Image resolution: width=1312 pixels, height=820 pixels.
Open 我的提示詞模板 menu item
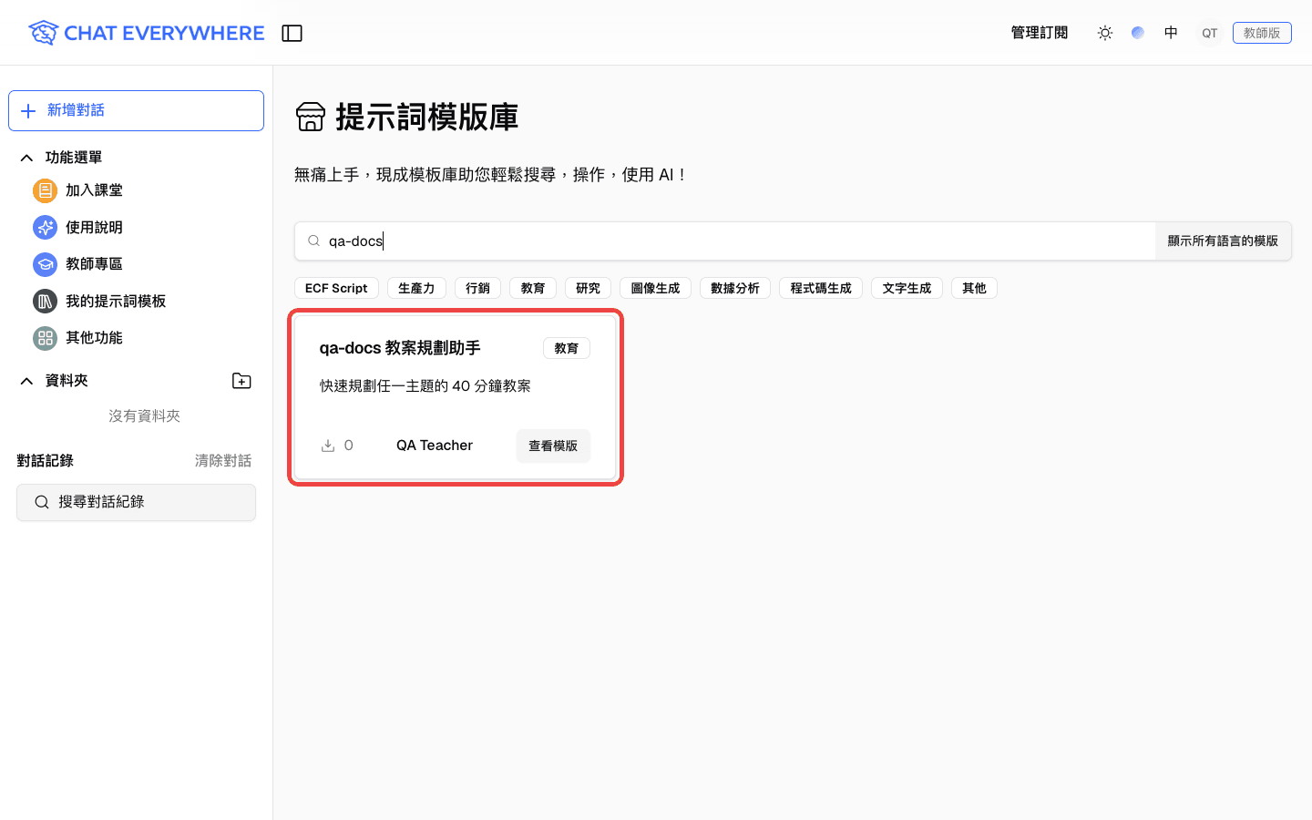click(116, 301)
